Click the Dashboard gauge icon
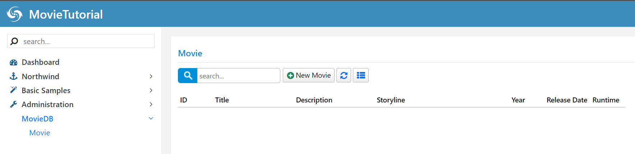Image resolution: width=635 pixels, height=154 pixels. [x=14, y=62]
